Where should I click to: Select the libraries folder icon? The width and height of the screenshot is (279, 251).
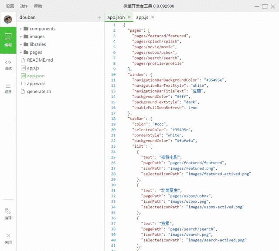pyautogui.click(x=26, y=44)
